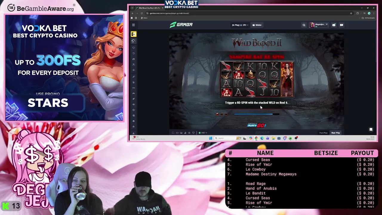This screenshot has height=215, width=382.
Task: Open the chat speech-bubble icon in header
Action: tap(341, 25)
